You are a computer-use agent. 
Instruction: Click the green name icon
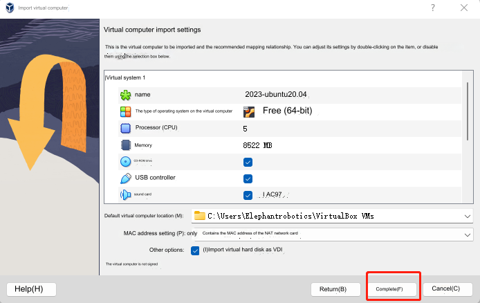[x=125, y=95]
